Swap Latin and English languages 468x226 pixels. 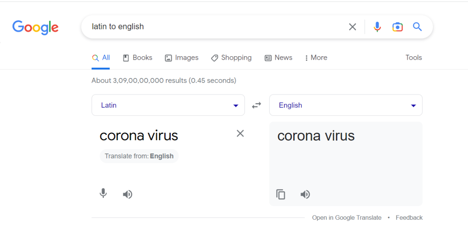coord(257,105)
